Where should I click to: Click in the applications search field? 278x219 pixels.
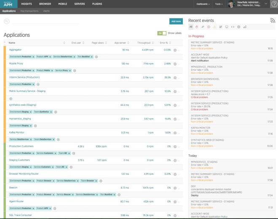[46, 21]
